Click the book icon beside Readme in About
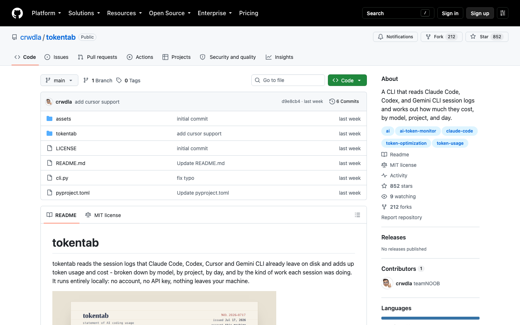Screen dimensions: 520x325 pyautogui.click(x=384, y=155)
